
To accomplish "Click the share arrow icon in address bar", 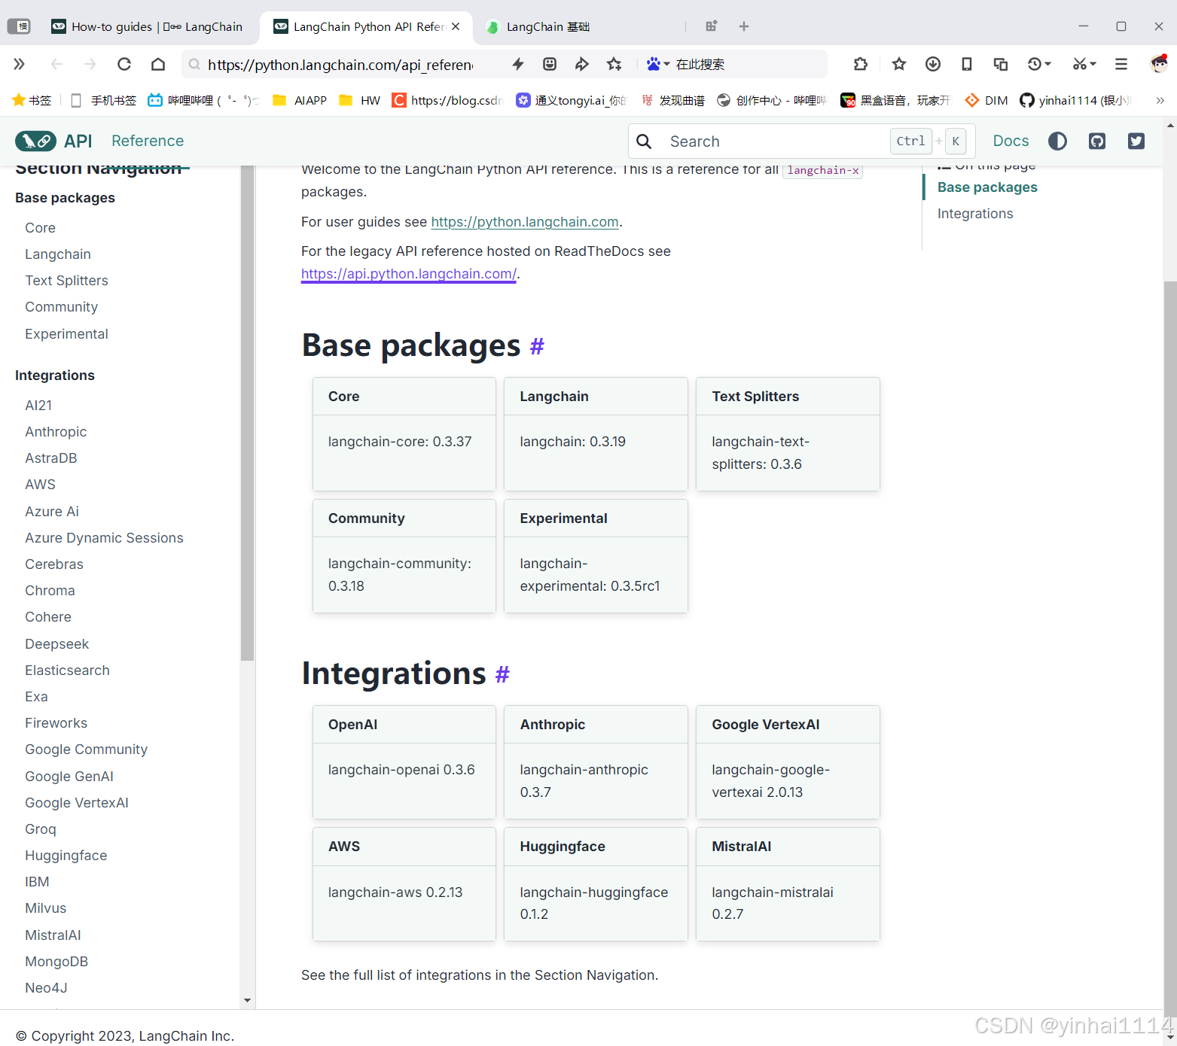I will (582, 65).
